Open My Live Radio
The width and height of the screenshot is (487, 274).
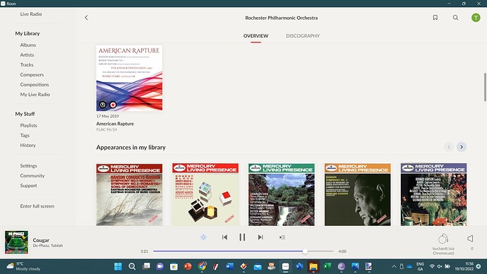pos(35,95)
